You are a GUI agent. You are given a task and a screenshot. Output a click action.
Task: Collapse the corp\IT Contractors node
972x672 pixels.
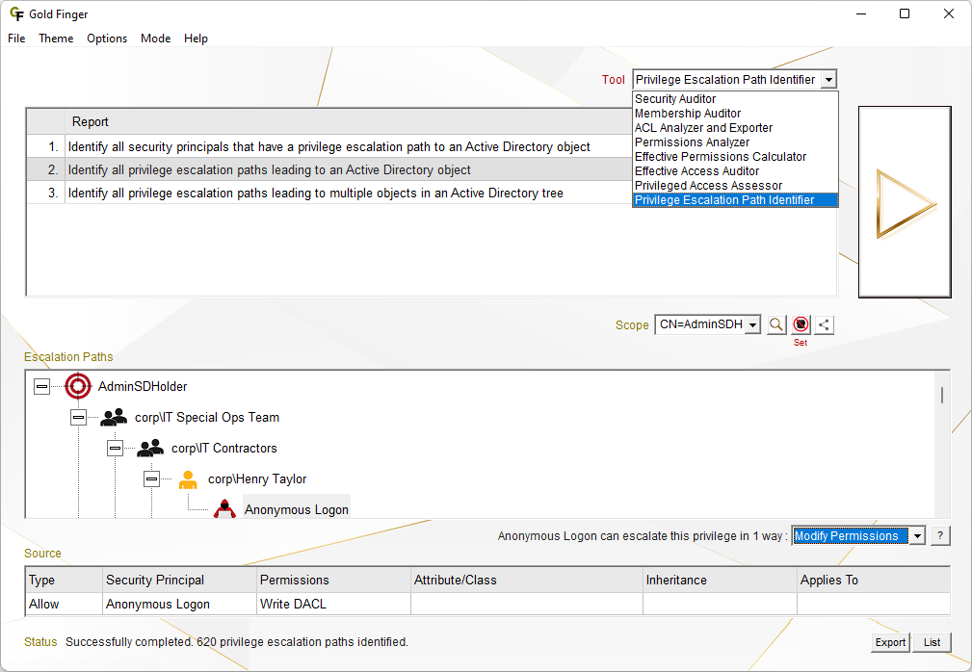click(115, 449)
